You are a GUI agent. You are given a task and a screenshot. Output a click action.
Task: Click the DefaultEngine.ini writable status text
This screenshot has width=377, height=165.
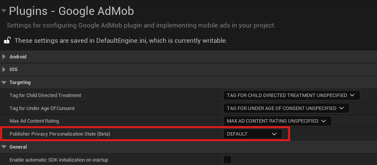[x=121, y=40]
